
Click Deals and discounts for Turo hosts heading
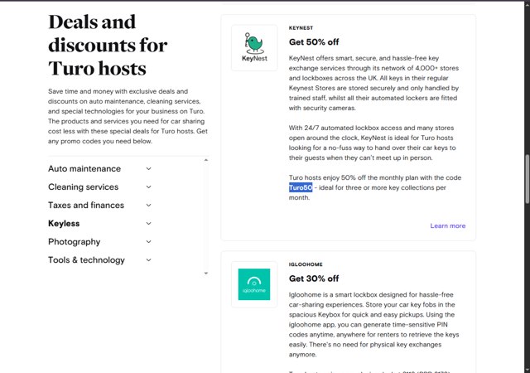tap(108, 46)
